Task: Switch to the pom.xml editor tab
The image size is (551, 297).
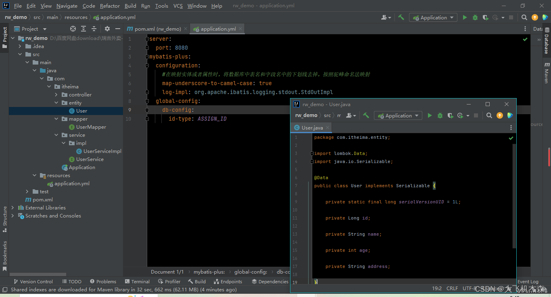Action: (x=154, y=29)
